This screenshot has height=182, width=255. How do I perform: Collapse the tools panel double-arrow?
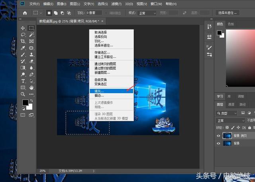[20, 19]
